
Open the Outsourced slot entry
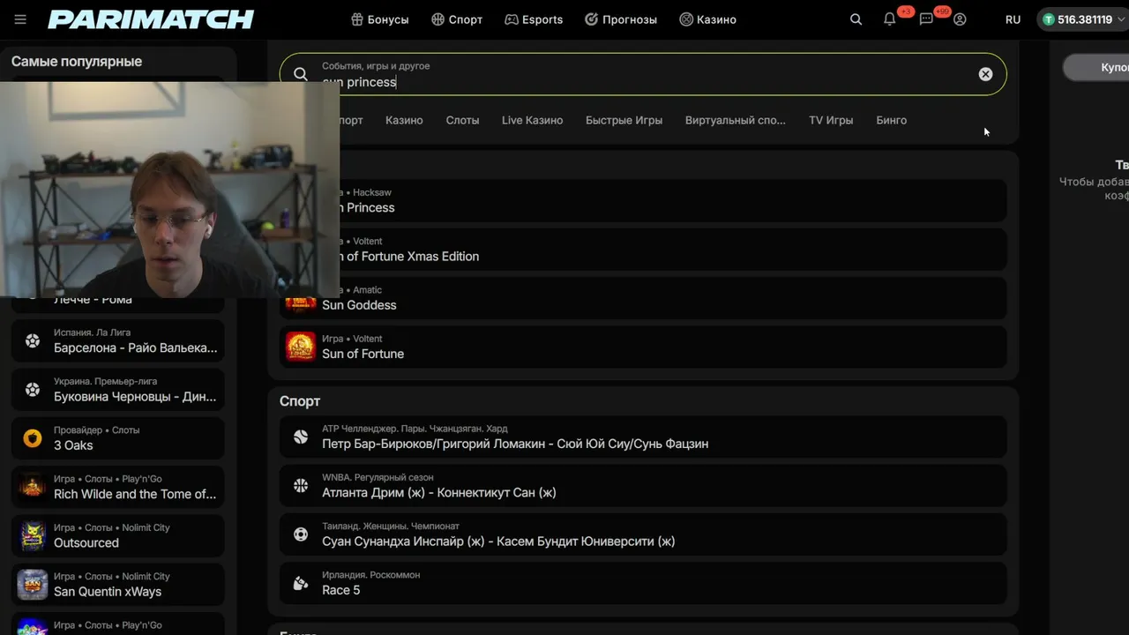(x=117, y=535)
